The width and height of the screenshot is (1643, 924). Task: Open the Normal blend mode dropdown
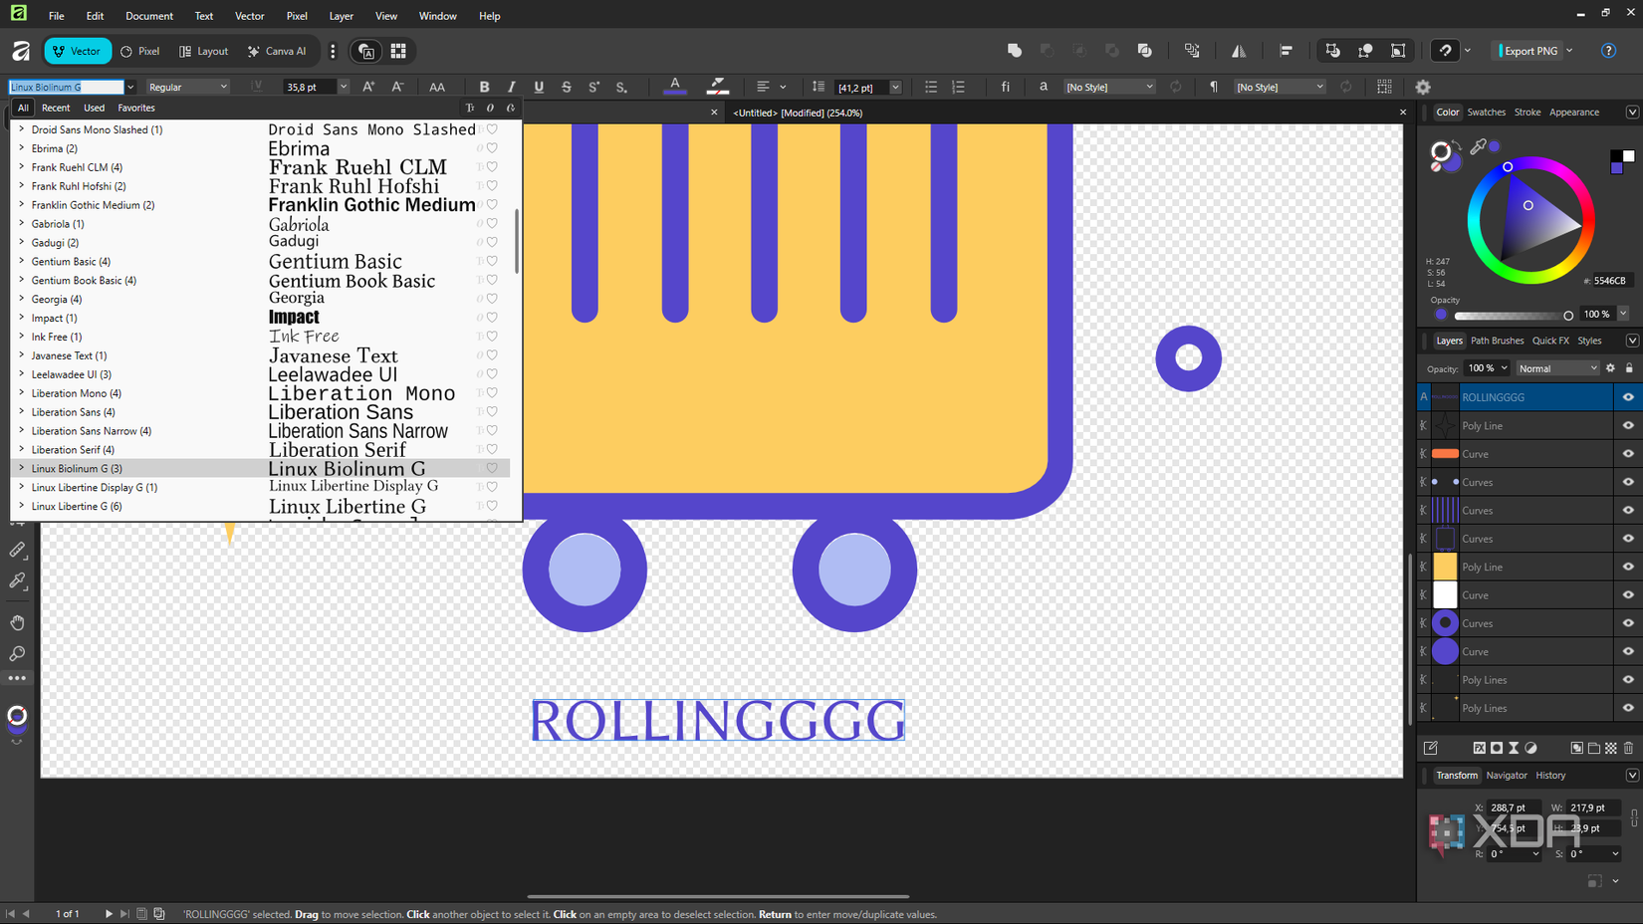pyautogui.click(x=1558, y=368)
